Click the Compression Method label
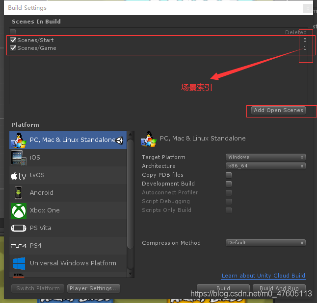Screen dimensions: 317x303 pyautogui.click(x=171, y=243)
